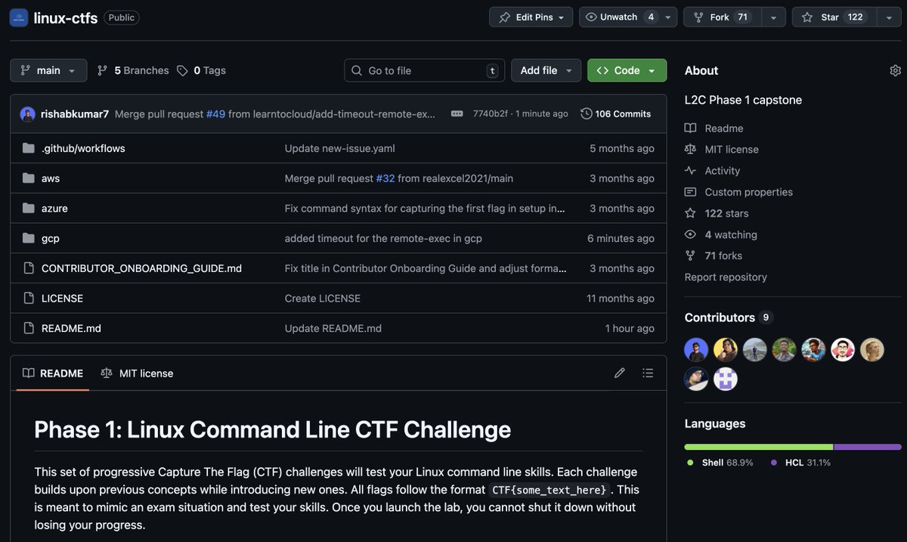Viewport: 907px width, 542px height.
Task: Open pull request #49 link
Action: point(215,114)
